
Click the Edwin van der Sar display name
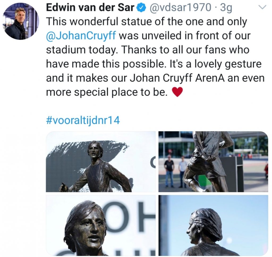point(91,7)
